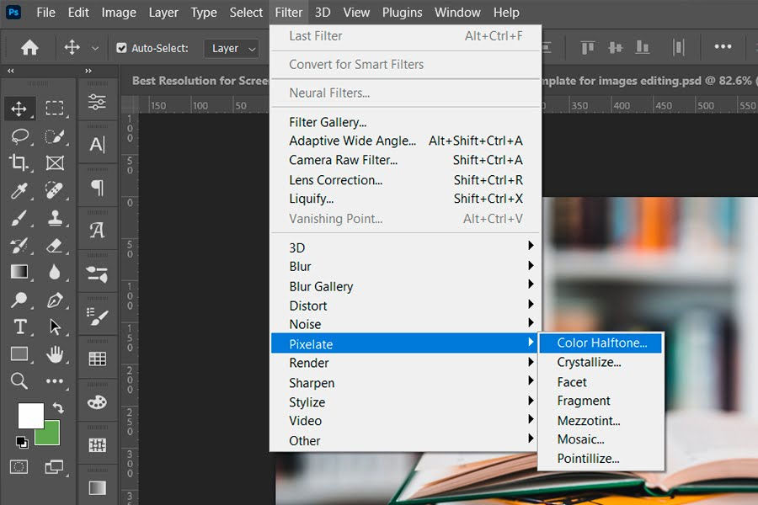Apply the Liquify filter
The height and width of the screenshot is (505, 758).
point(312,199)
